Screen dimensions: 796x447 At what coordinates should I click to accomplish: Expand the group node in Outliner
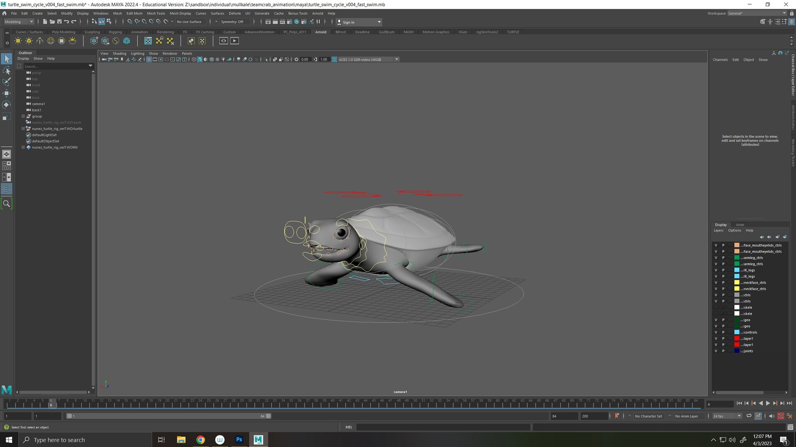coord(23,116)
